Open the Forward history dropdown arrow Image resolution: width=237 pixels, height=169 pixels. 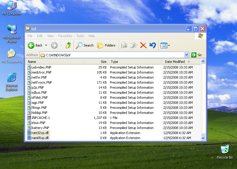(x=61, y=45)
